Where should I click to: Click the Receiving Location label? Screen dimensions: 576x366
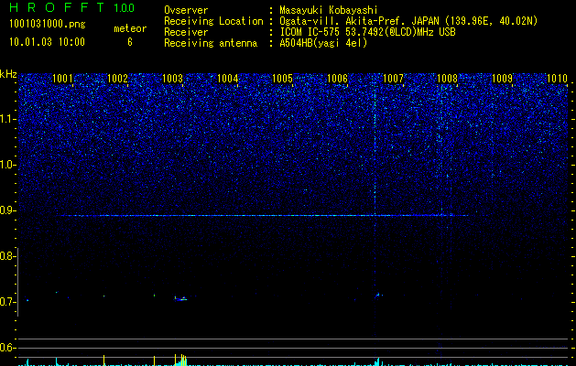(213, 21)
